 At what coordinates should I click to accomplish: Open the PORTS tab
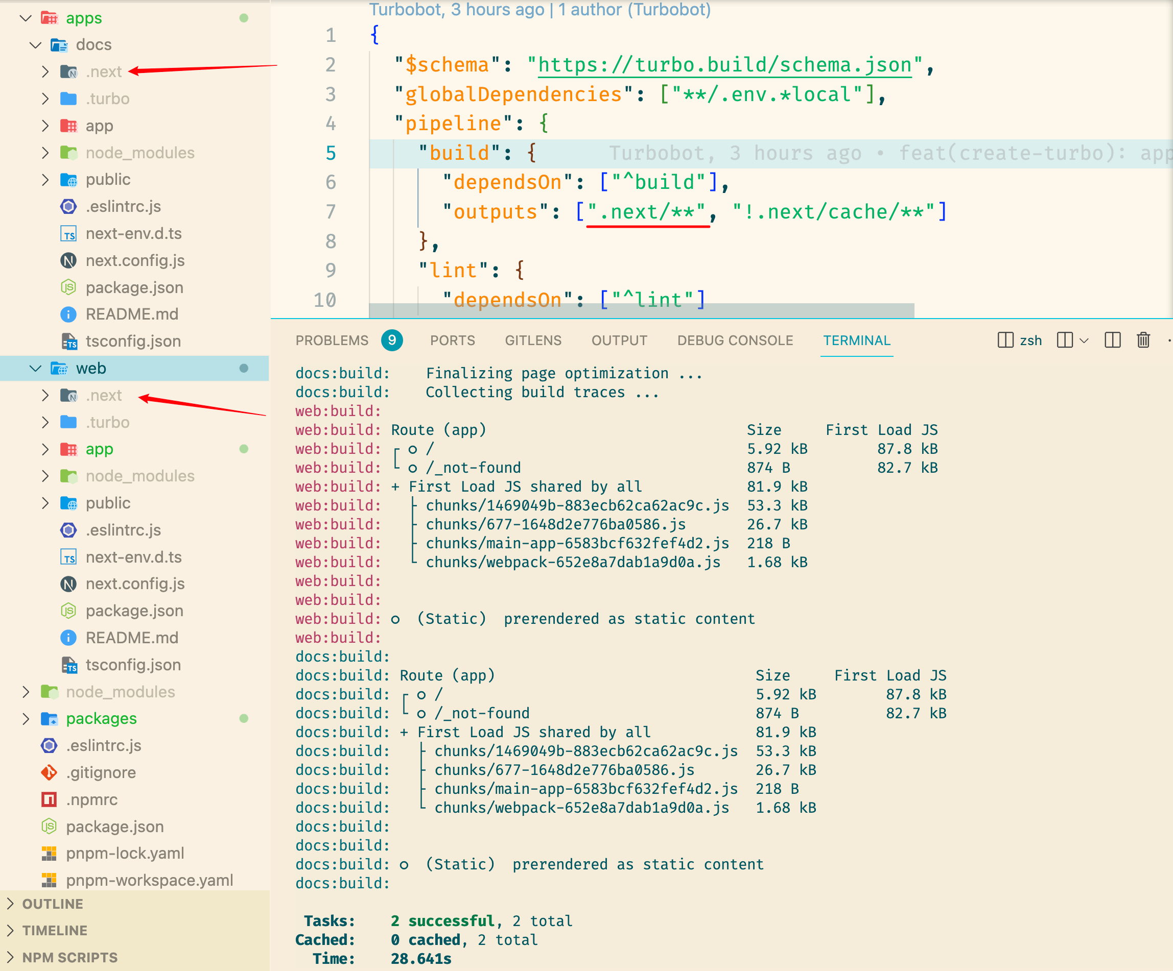453,341
